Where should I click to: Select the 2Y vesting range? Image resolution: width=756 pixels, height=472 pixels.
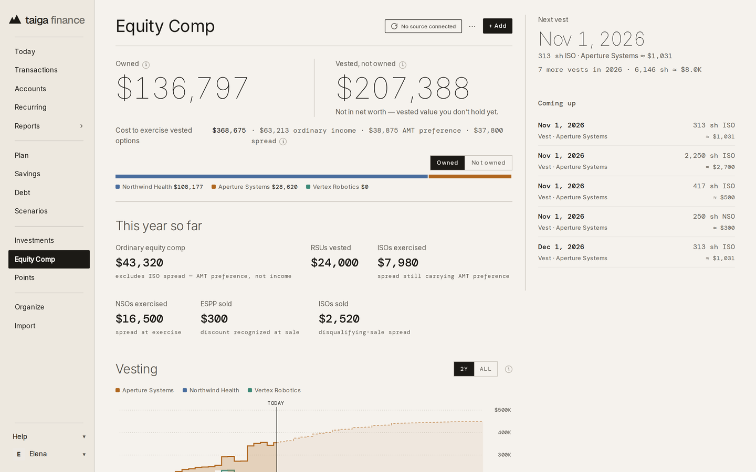coord(464,369)
